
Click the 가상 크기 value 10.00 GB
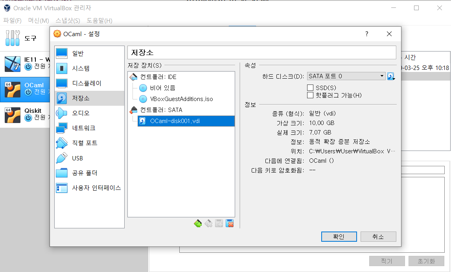322,123
